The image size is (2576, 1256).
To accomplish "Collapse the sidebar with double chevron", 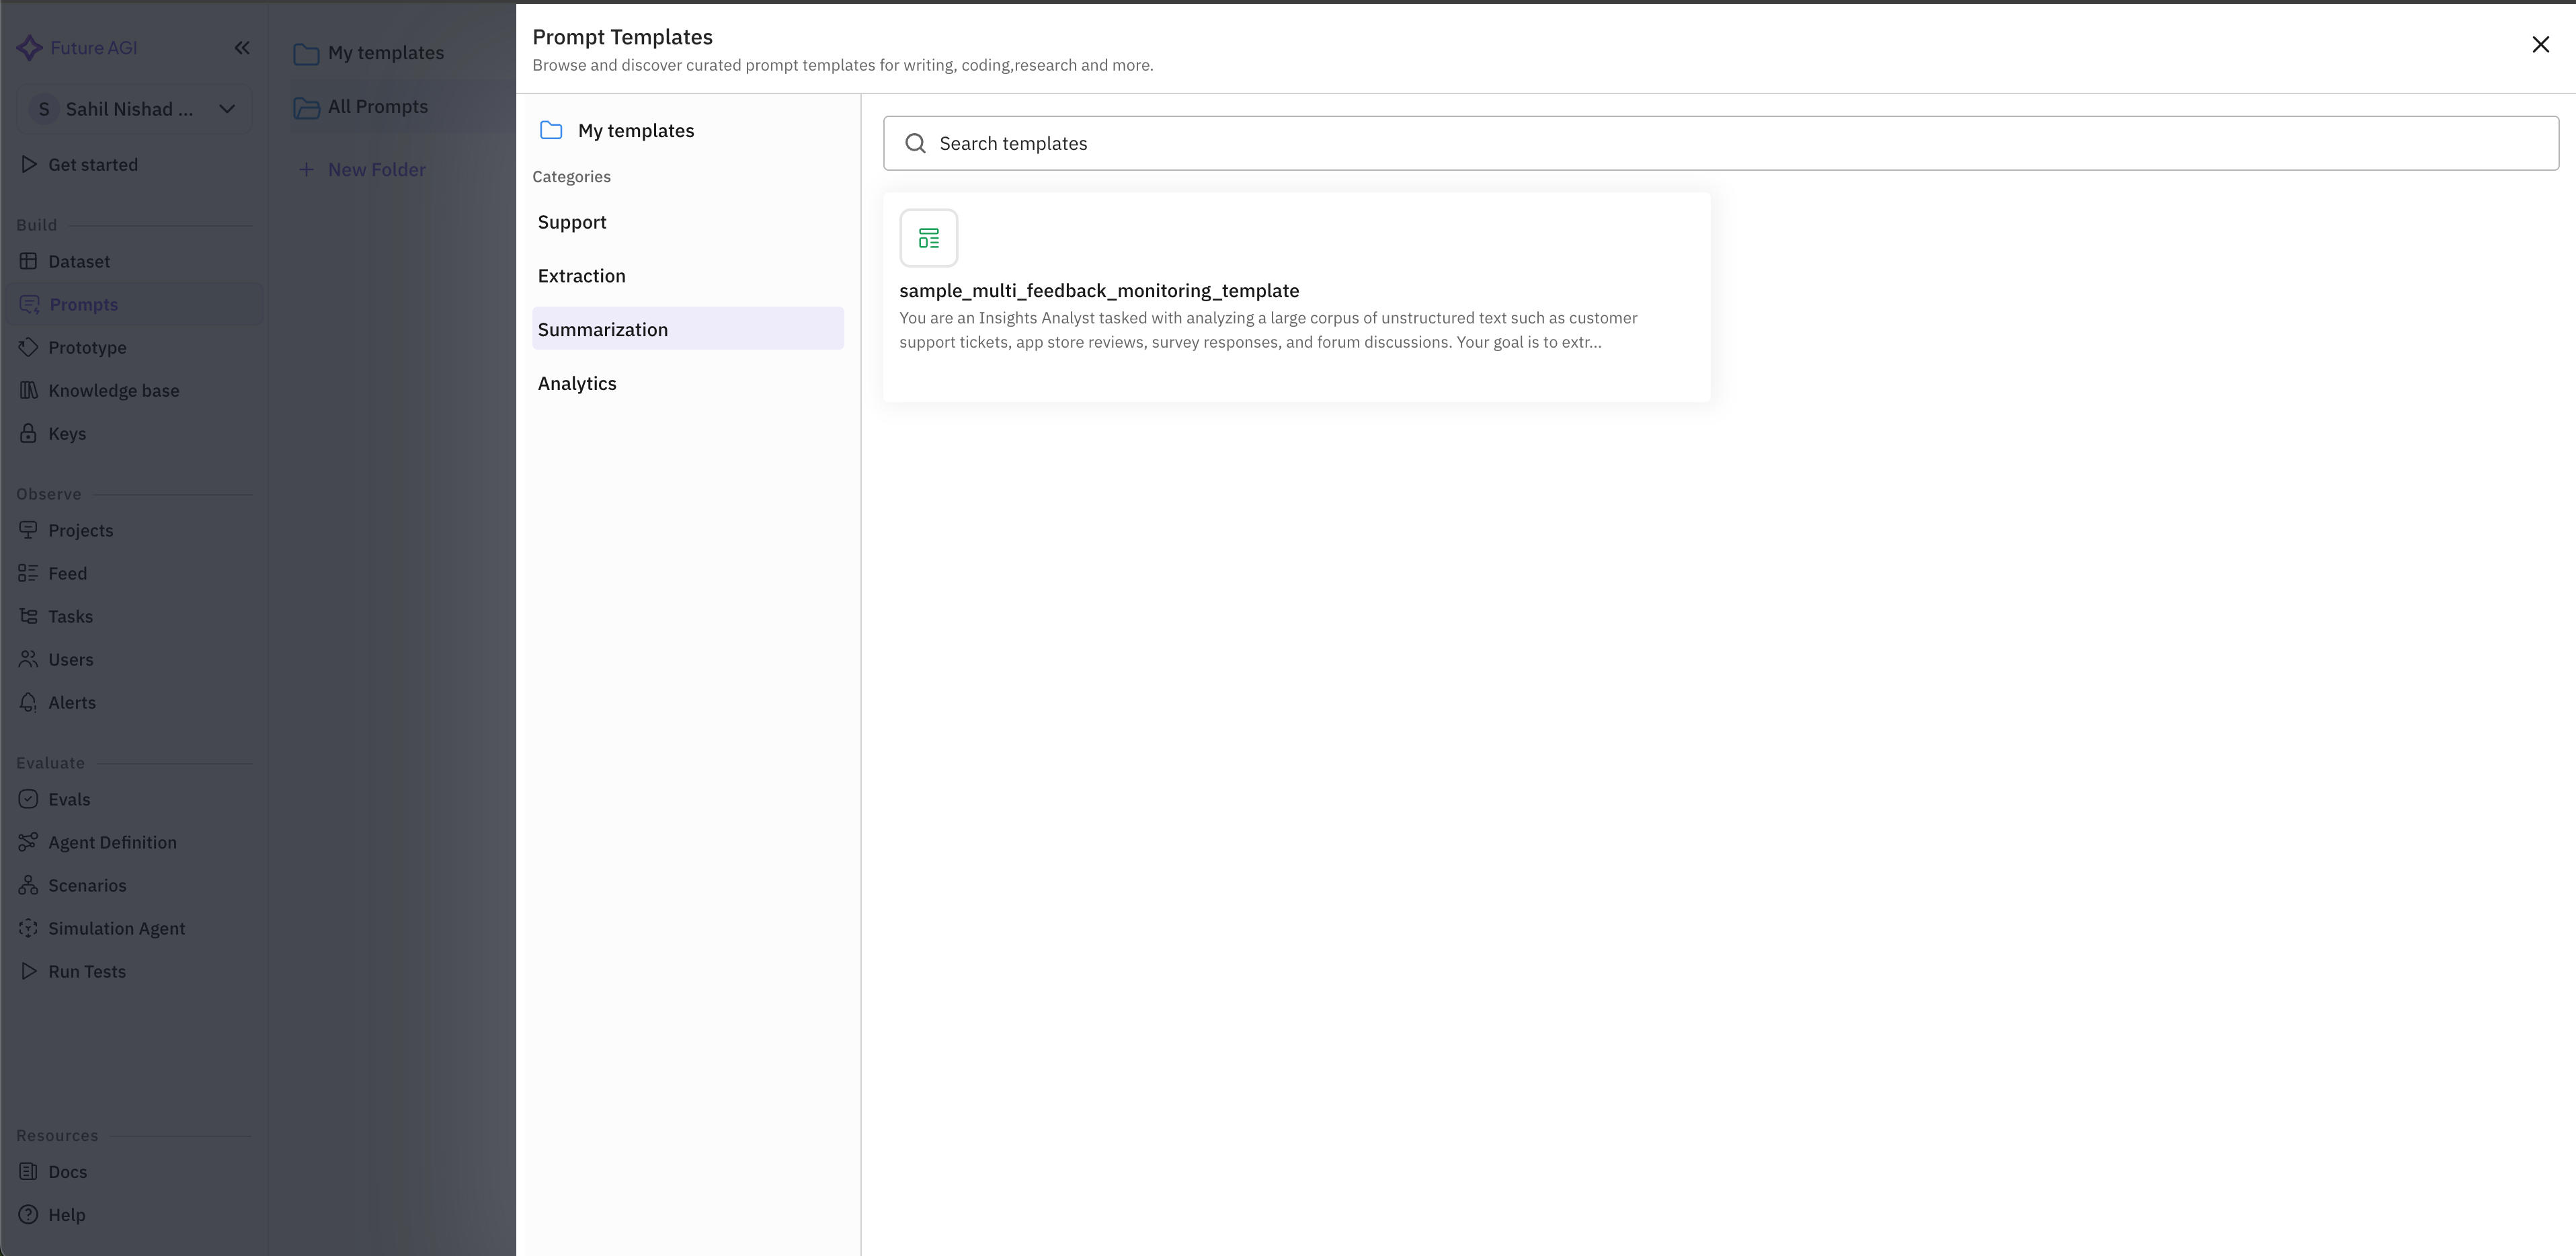I will 242,48.
